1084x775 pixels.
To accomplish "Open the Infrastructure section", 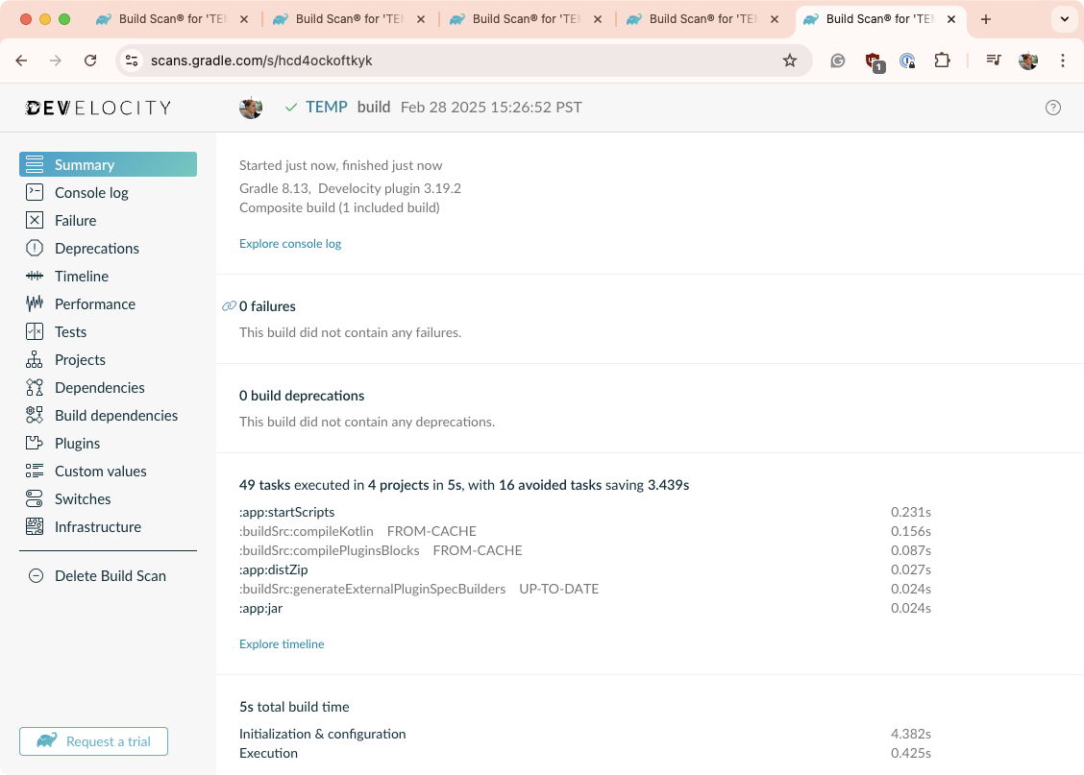I will pos(97,527).
